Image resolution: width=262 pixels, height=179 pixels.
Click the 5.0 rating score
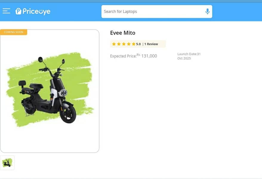[x=138, y=44]
